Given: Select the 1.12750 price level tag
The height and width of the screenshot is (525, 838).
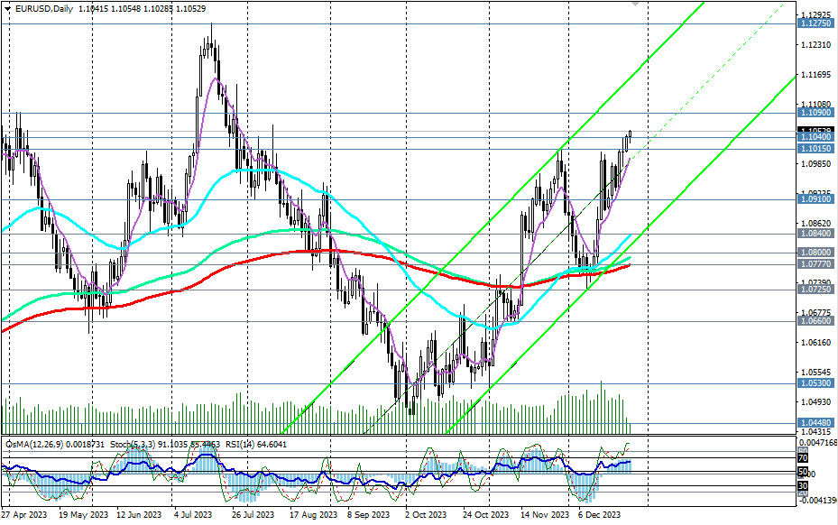Looking at the screenshot, I should [815, 23].
